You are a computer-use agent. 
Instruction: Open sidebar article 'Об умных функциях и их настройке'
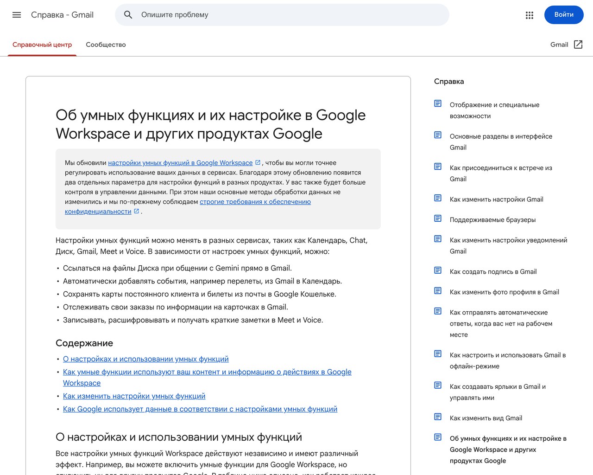tap(508, 450)
